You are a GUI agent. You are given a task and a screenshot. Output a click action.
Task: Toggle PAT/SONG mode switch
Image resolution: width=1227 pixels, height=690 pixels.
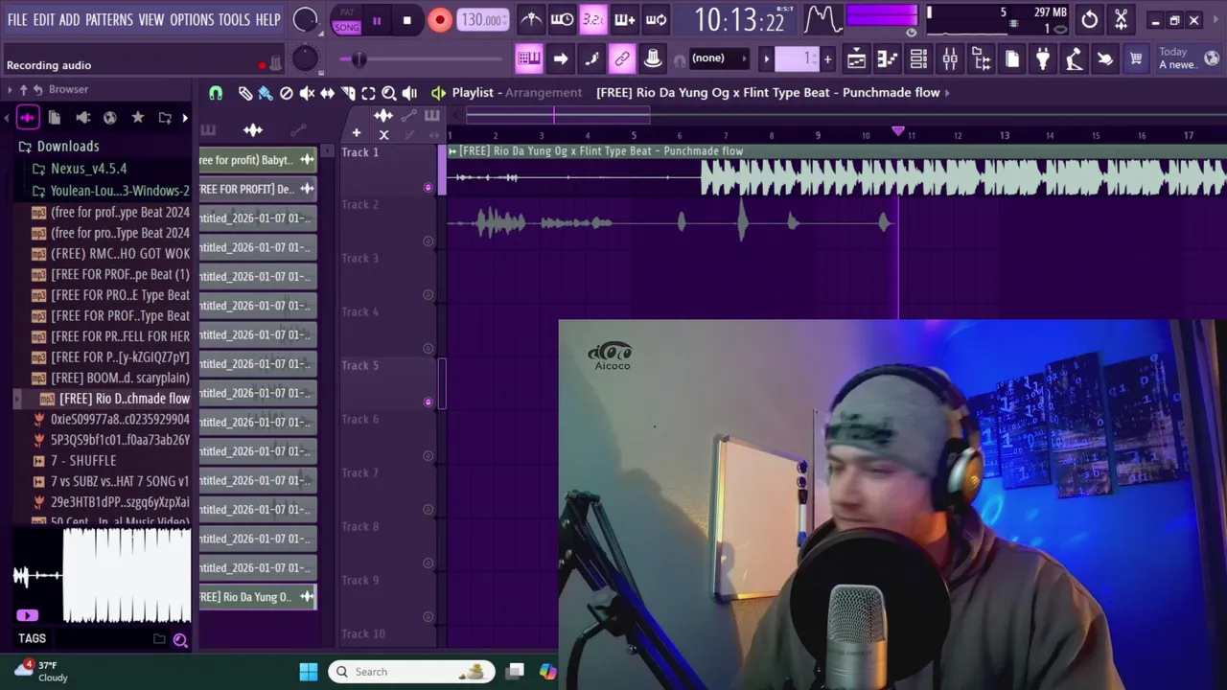pos(346,20)
